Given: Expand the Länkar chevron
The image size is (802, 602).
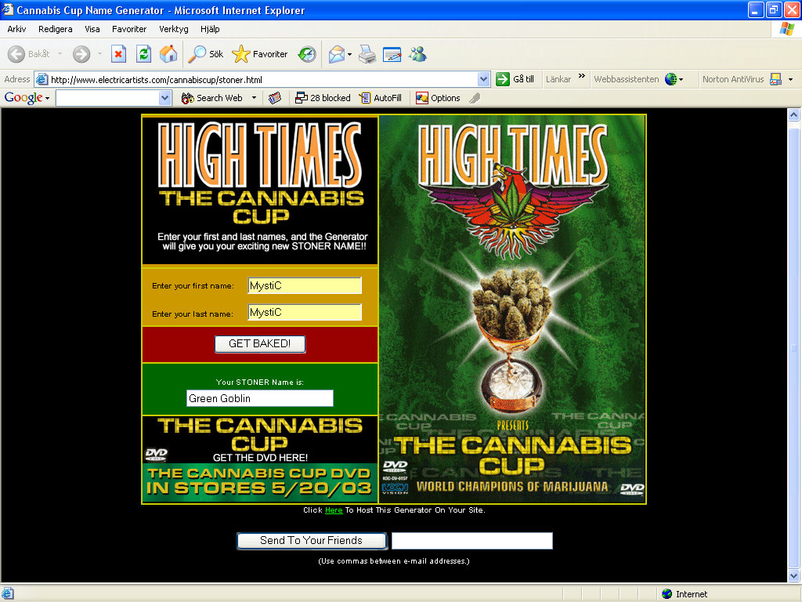Looking at the screenshot, I should pyautogui.click(x=582, y=76).
